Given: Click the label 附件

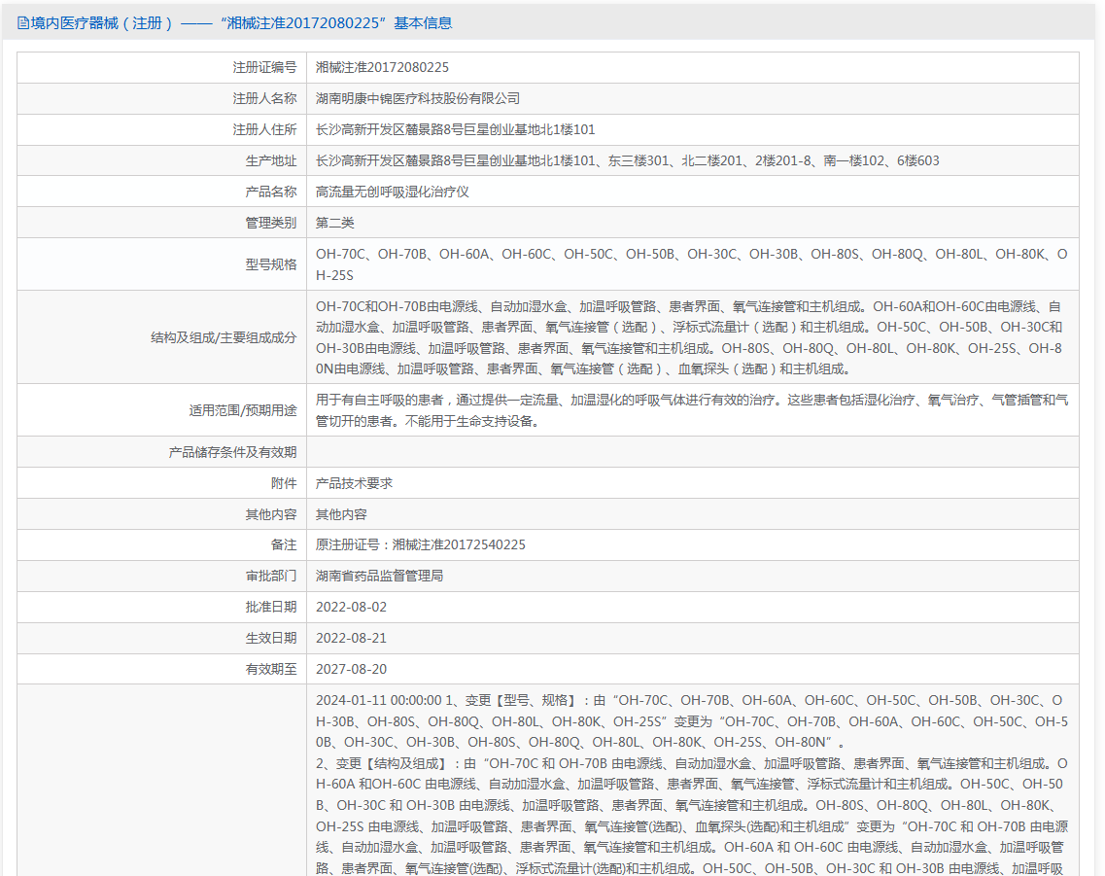Looking at the screenshot, I should coord(284,483).
